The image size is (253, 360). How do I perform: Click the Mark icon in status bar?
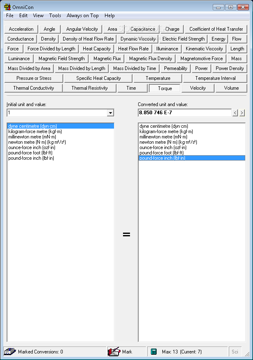[x=114, y=351]
